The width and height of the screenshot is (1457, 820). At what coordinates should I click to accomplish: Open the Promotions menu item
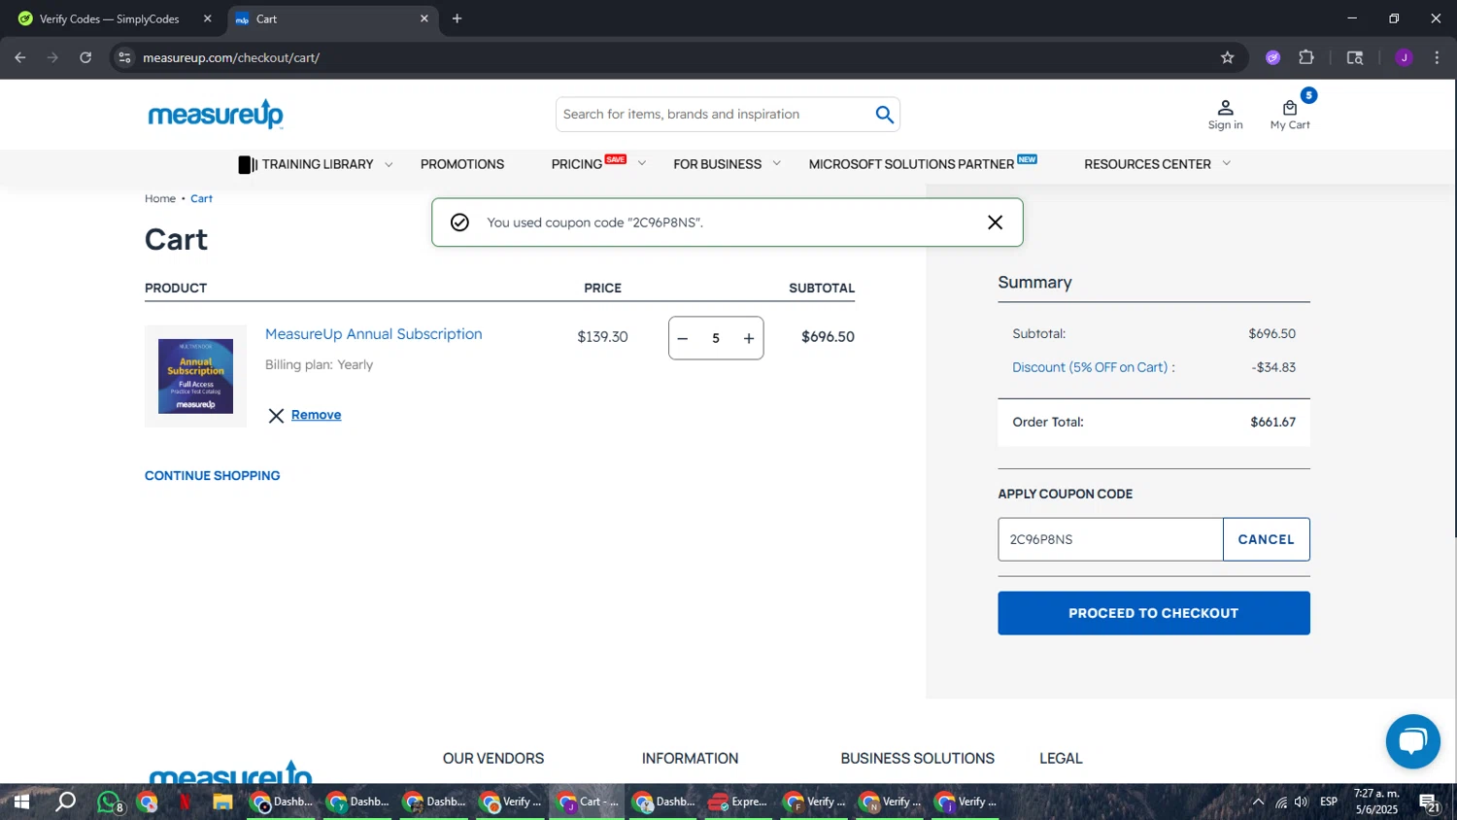tap(462, 164)
